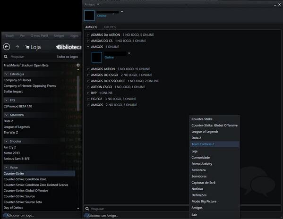This screenshot has height=219, width=283.
Task: Open Capturas de Ecrã from context menu
Action: pos(214,182)
